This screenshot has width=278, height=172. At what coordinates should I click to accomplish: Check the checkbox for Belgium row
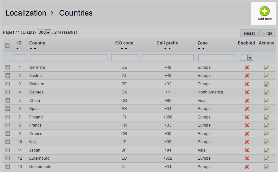[x=7, y=84]
